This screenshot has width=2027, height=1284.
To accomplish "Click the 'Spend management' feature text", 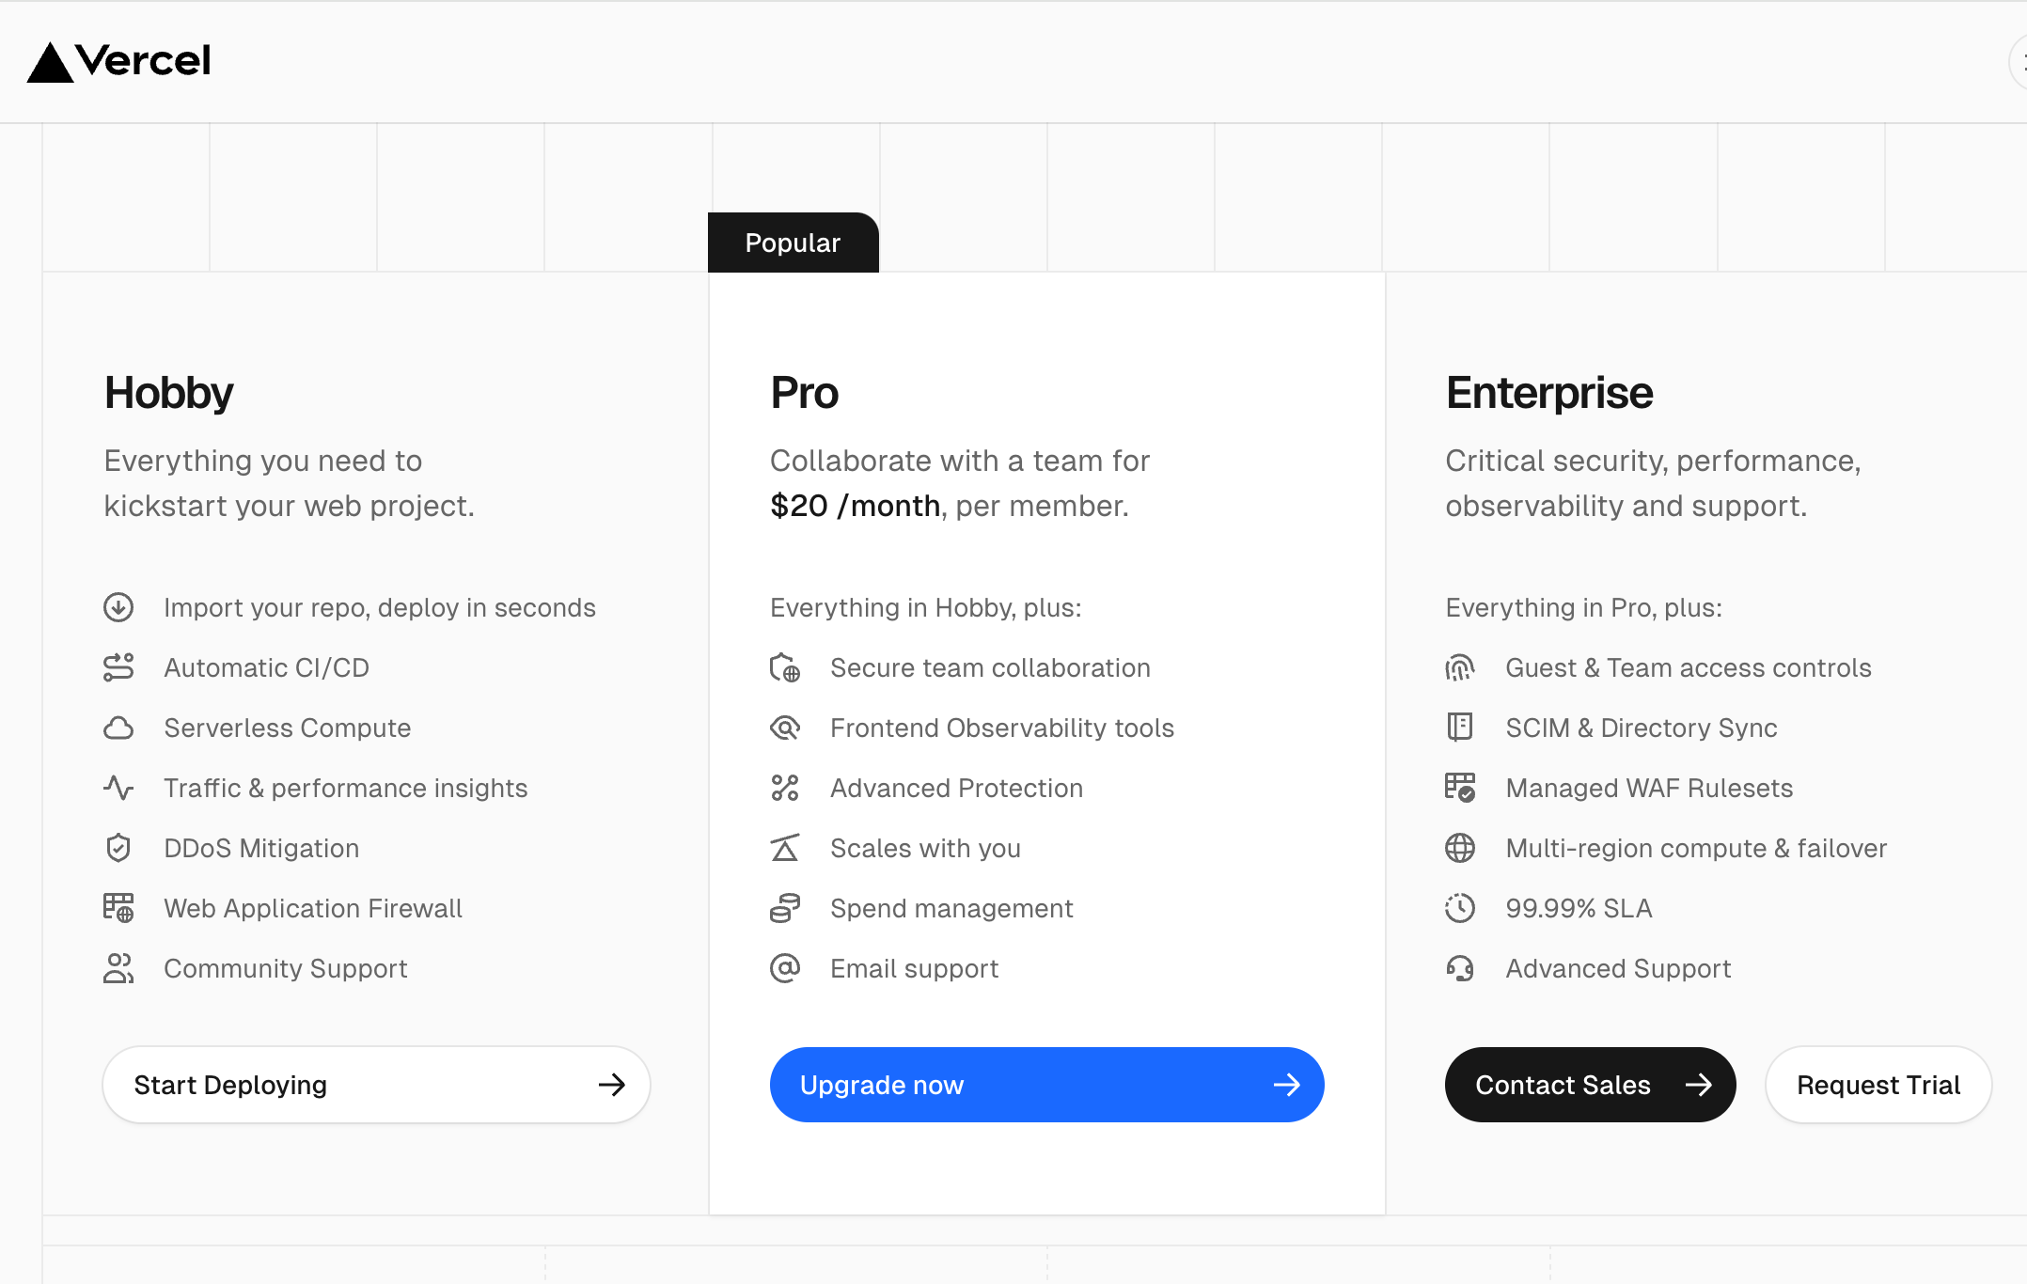I will pos(951,908).
